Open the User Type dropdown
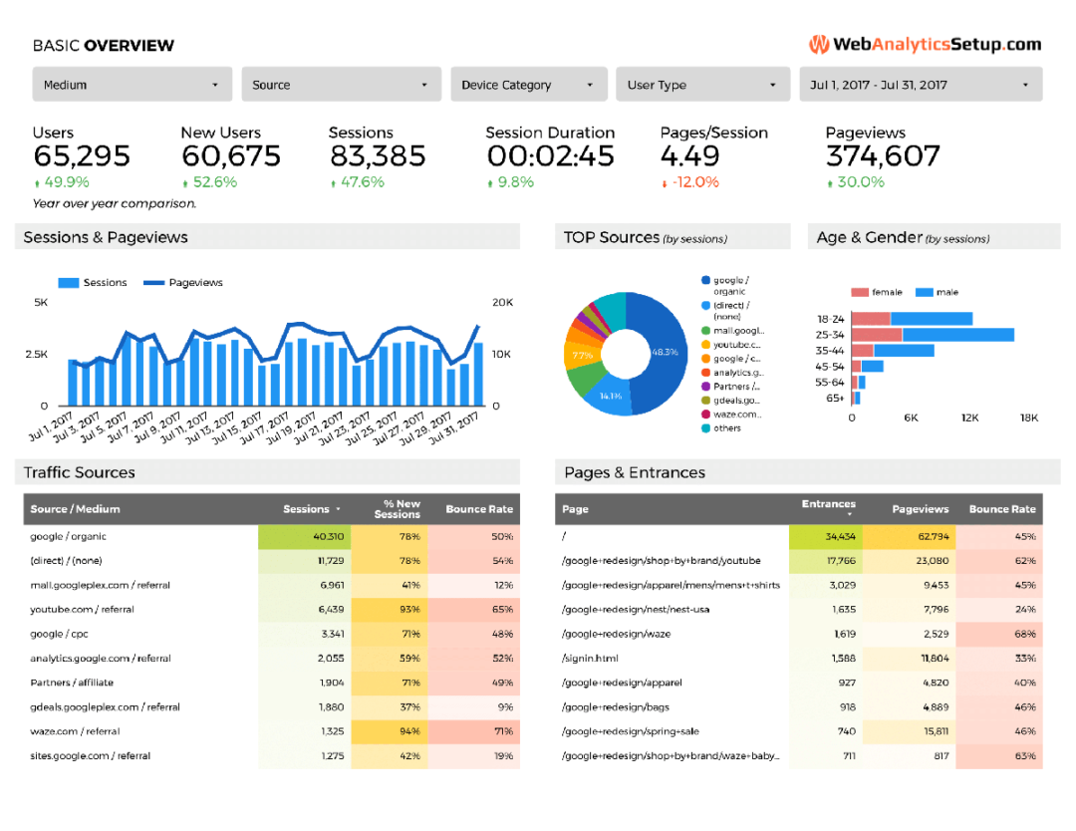Screen dimensions: 1076x831 pyautogui.click(x=702, y=84)
